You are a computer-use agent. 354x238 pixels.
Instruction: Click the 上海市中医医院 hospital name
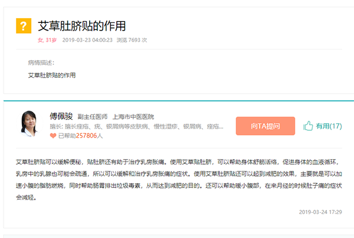133,117
